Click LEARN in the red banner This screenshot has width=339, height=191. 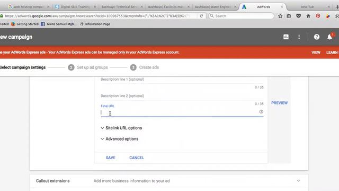[x=332, y=53]
